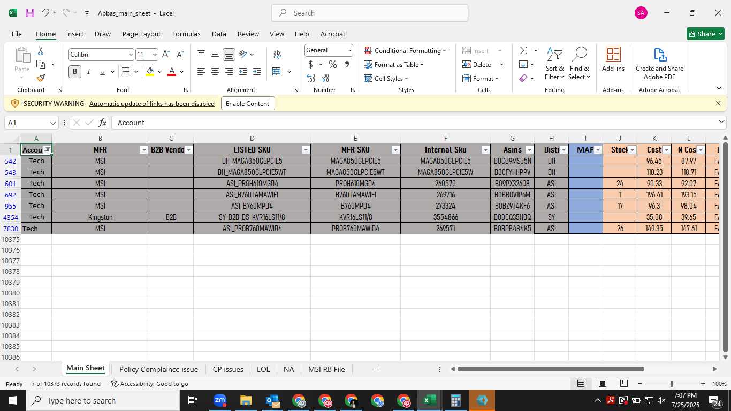Open Add-ins from the ribbon

(613, 59)
